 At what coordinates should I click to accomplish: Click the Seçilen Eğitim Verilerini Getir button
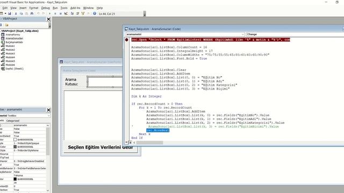click(101, 147)
